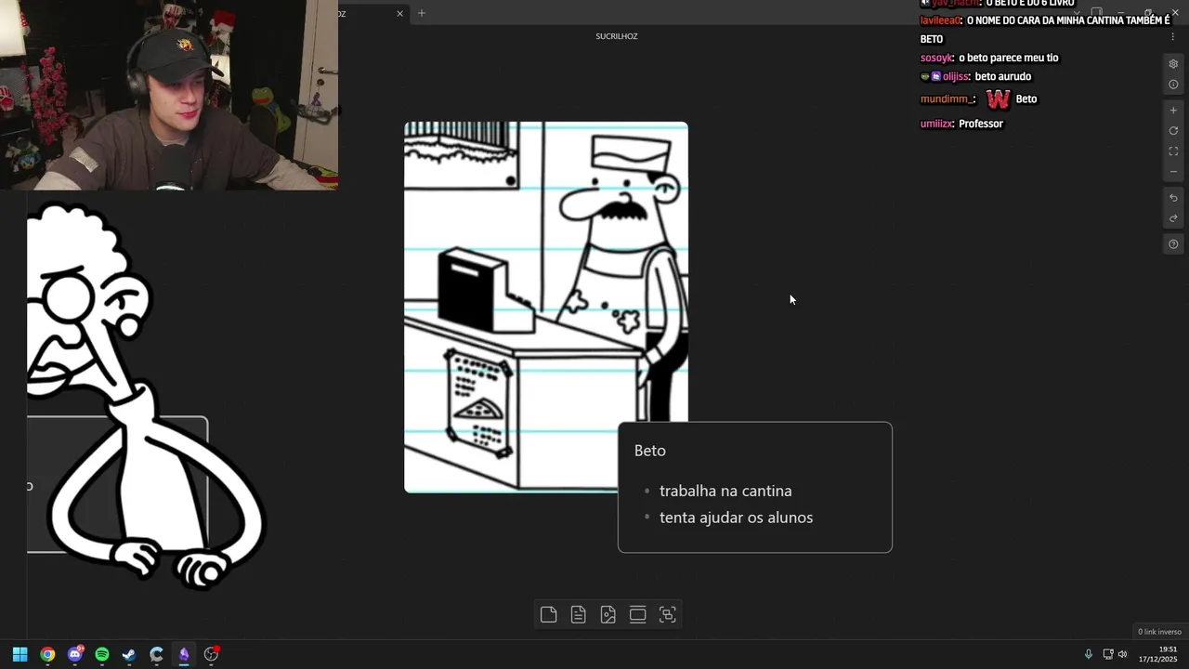Redo the last canvas action
Image resolution: width=1189 pixels, height=669 pixels.
pos(1173,218)
